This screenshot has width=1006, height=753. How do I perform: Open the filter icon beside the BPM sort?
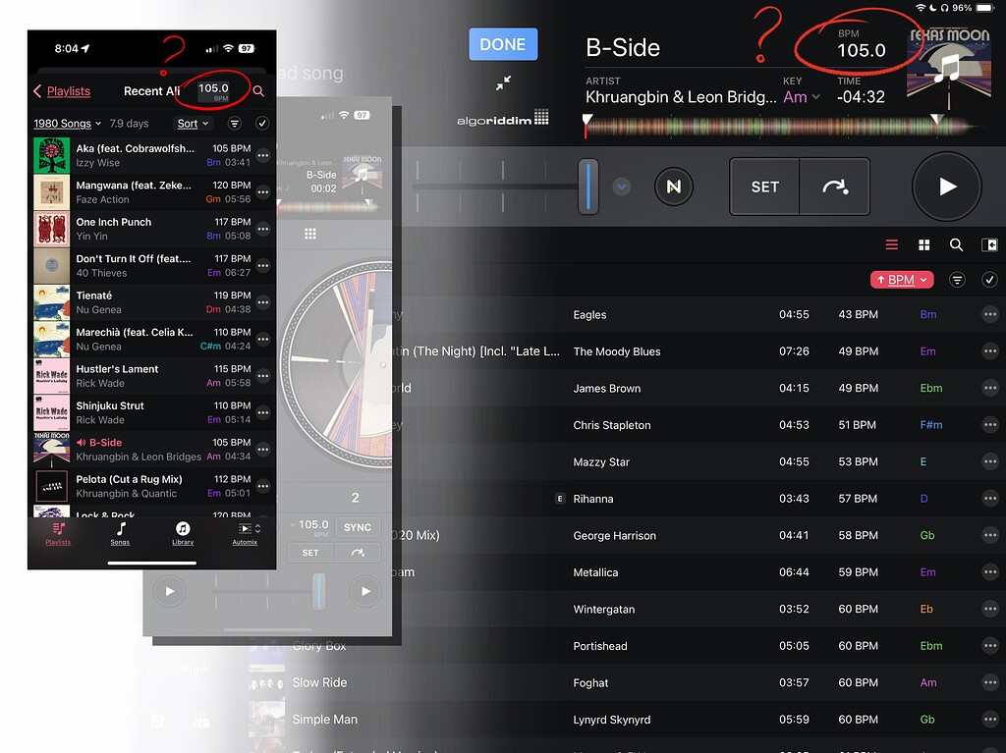pos(957,280)
